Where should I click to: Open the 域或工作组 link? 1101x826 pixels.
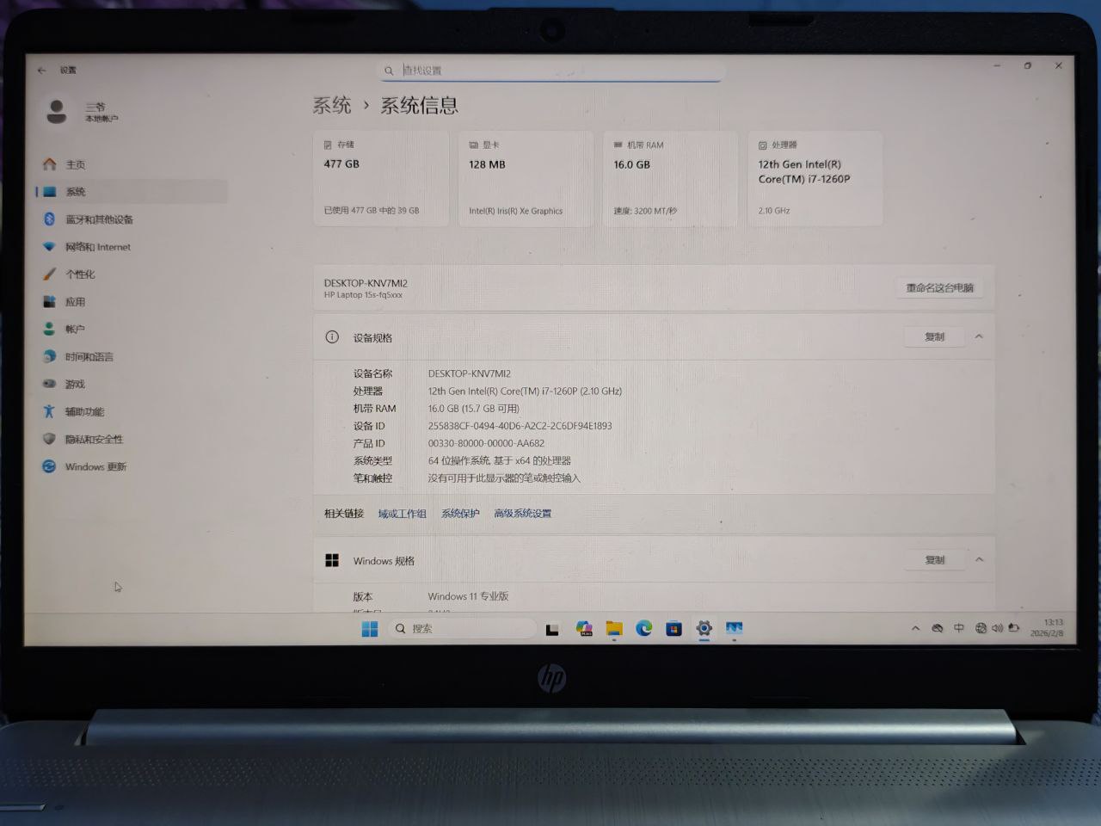[x=403, y=514]
